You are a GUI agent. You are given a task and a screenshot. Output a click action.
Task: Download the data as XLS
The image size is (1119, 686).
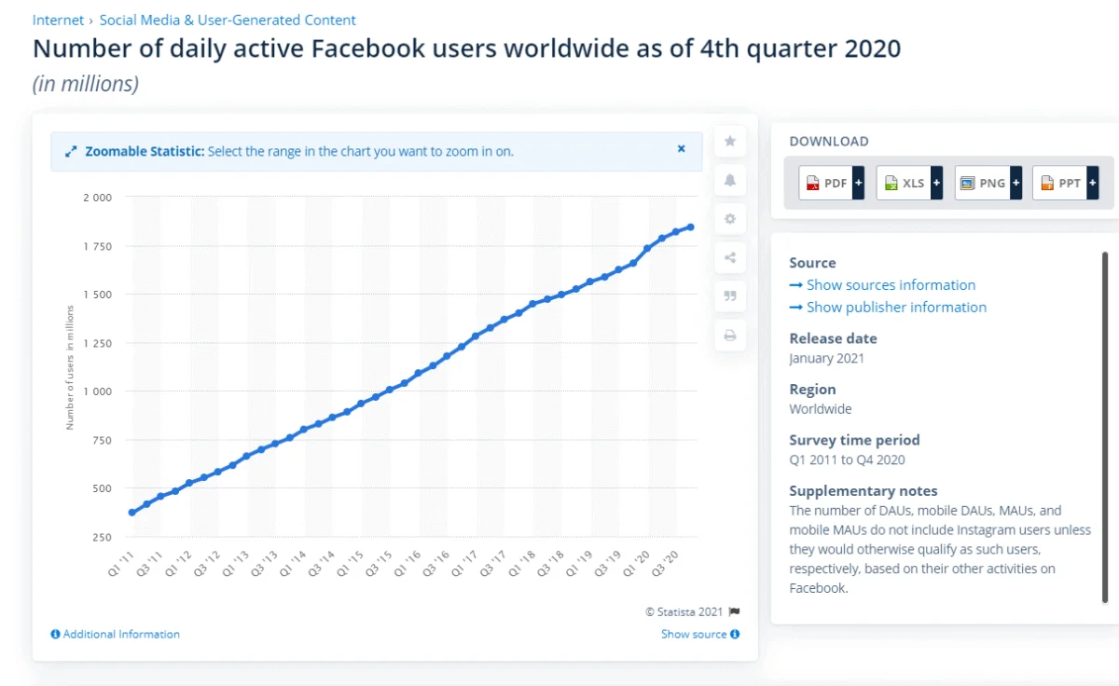point(904,183)
